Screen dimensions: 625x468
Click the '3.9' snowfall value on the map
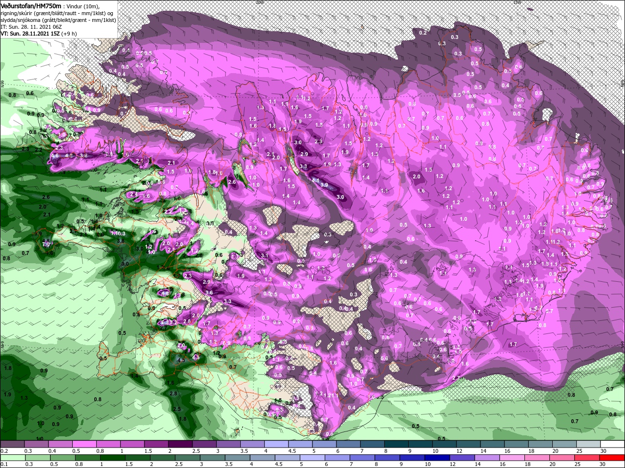click(324, 185)
